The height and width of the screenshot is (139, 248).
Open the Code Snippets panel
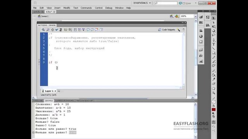(167, 30)
